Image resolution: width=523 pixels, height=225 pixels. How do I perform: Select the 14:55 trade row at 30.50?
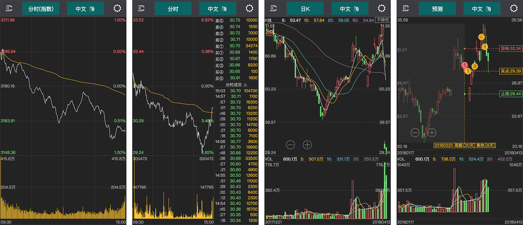(x=236, y=175)
